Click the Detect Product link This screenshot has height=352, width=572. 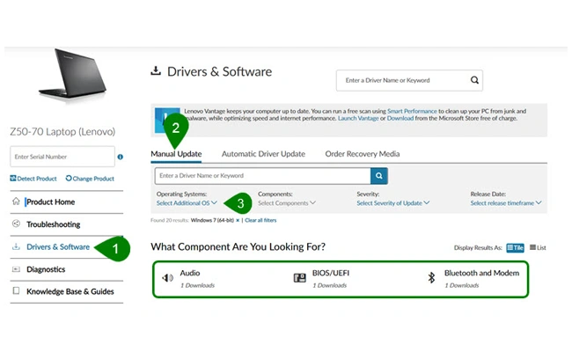[33, 179]
